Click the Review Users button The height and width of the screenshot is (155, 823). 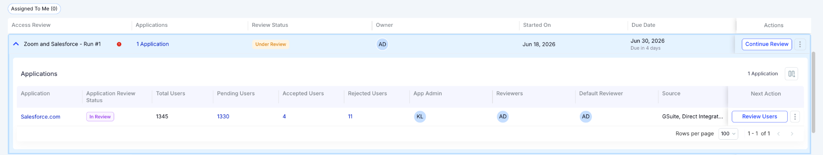[760, 117]
